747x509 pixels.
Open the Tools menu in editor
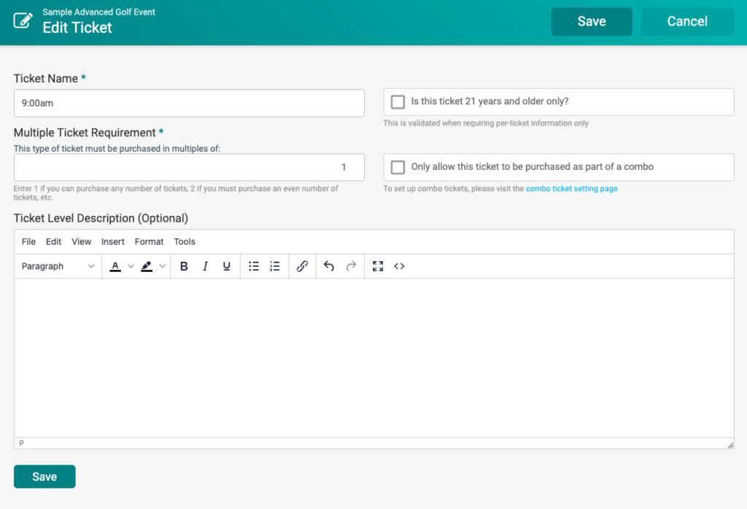pyautogui.click(x=185, y=242)
